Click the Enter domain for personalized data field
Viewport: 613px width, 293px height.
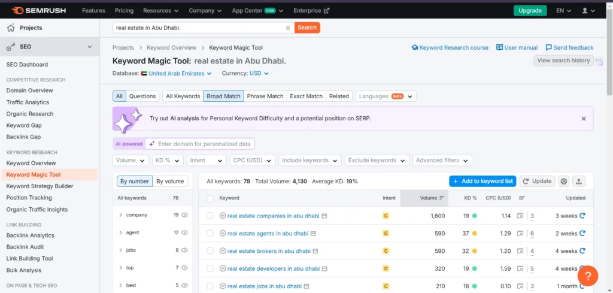pos(200,144)
